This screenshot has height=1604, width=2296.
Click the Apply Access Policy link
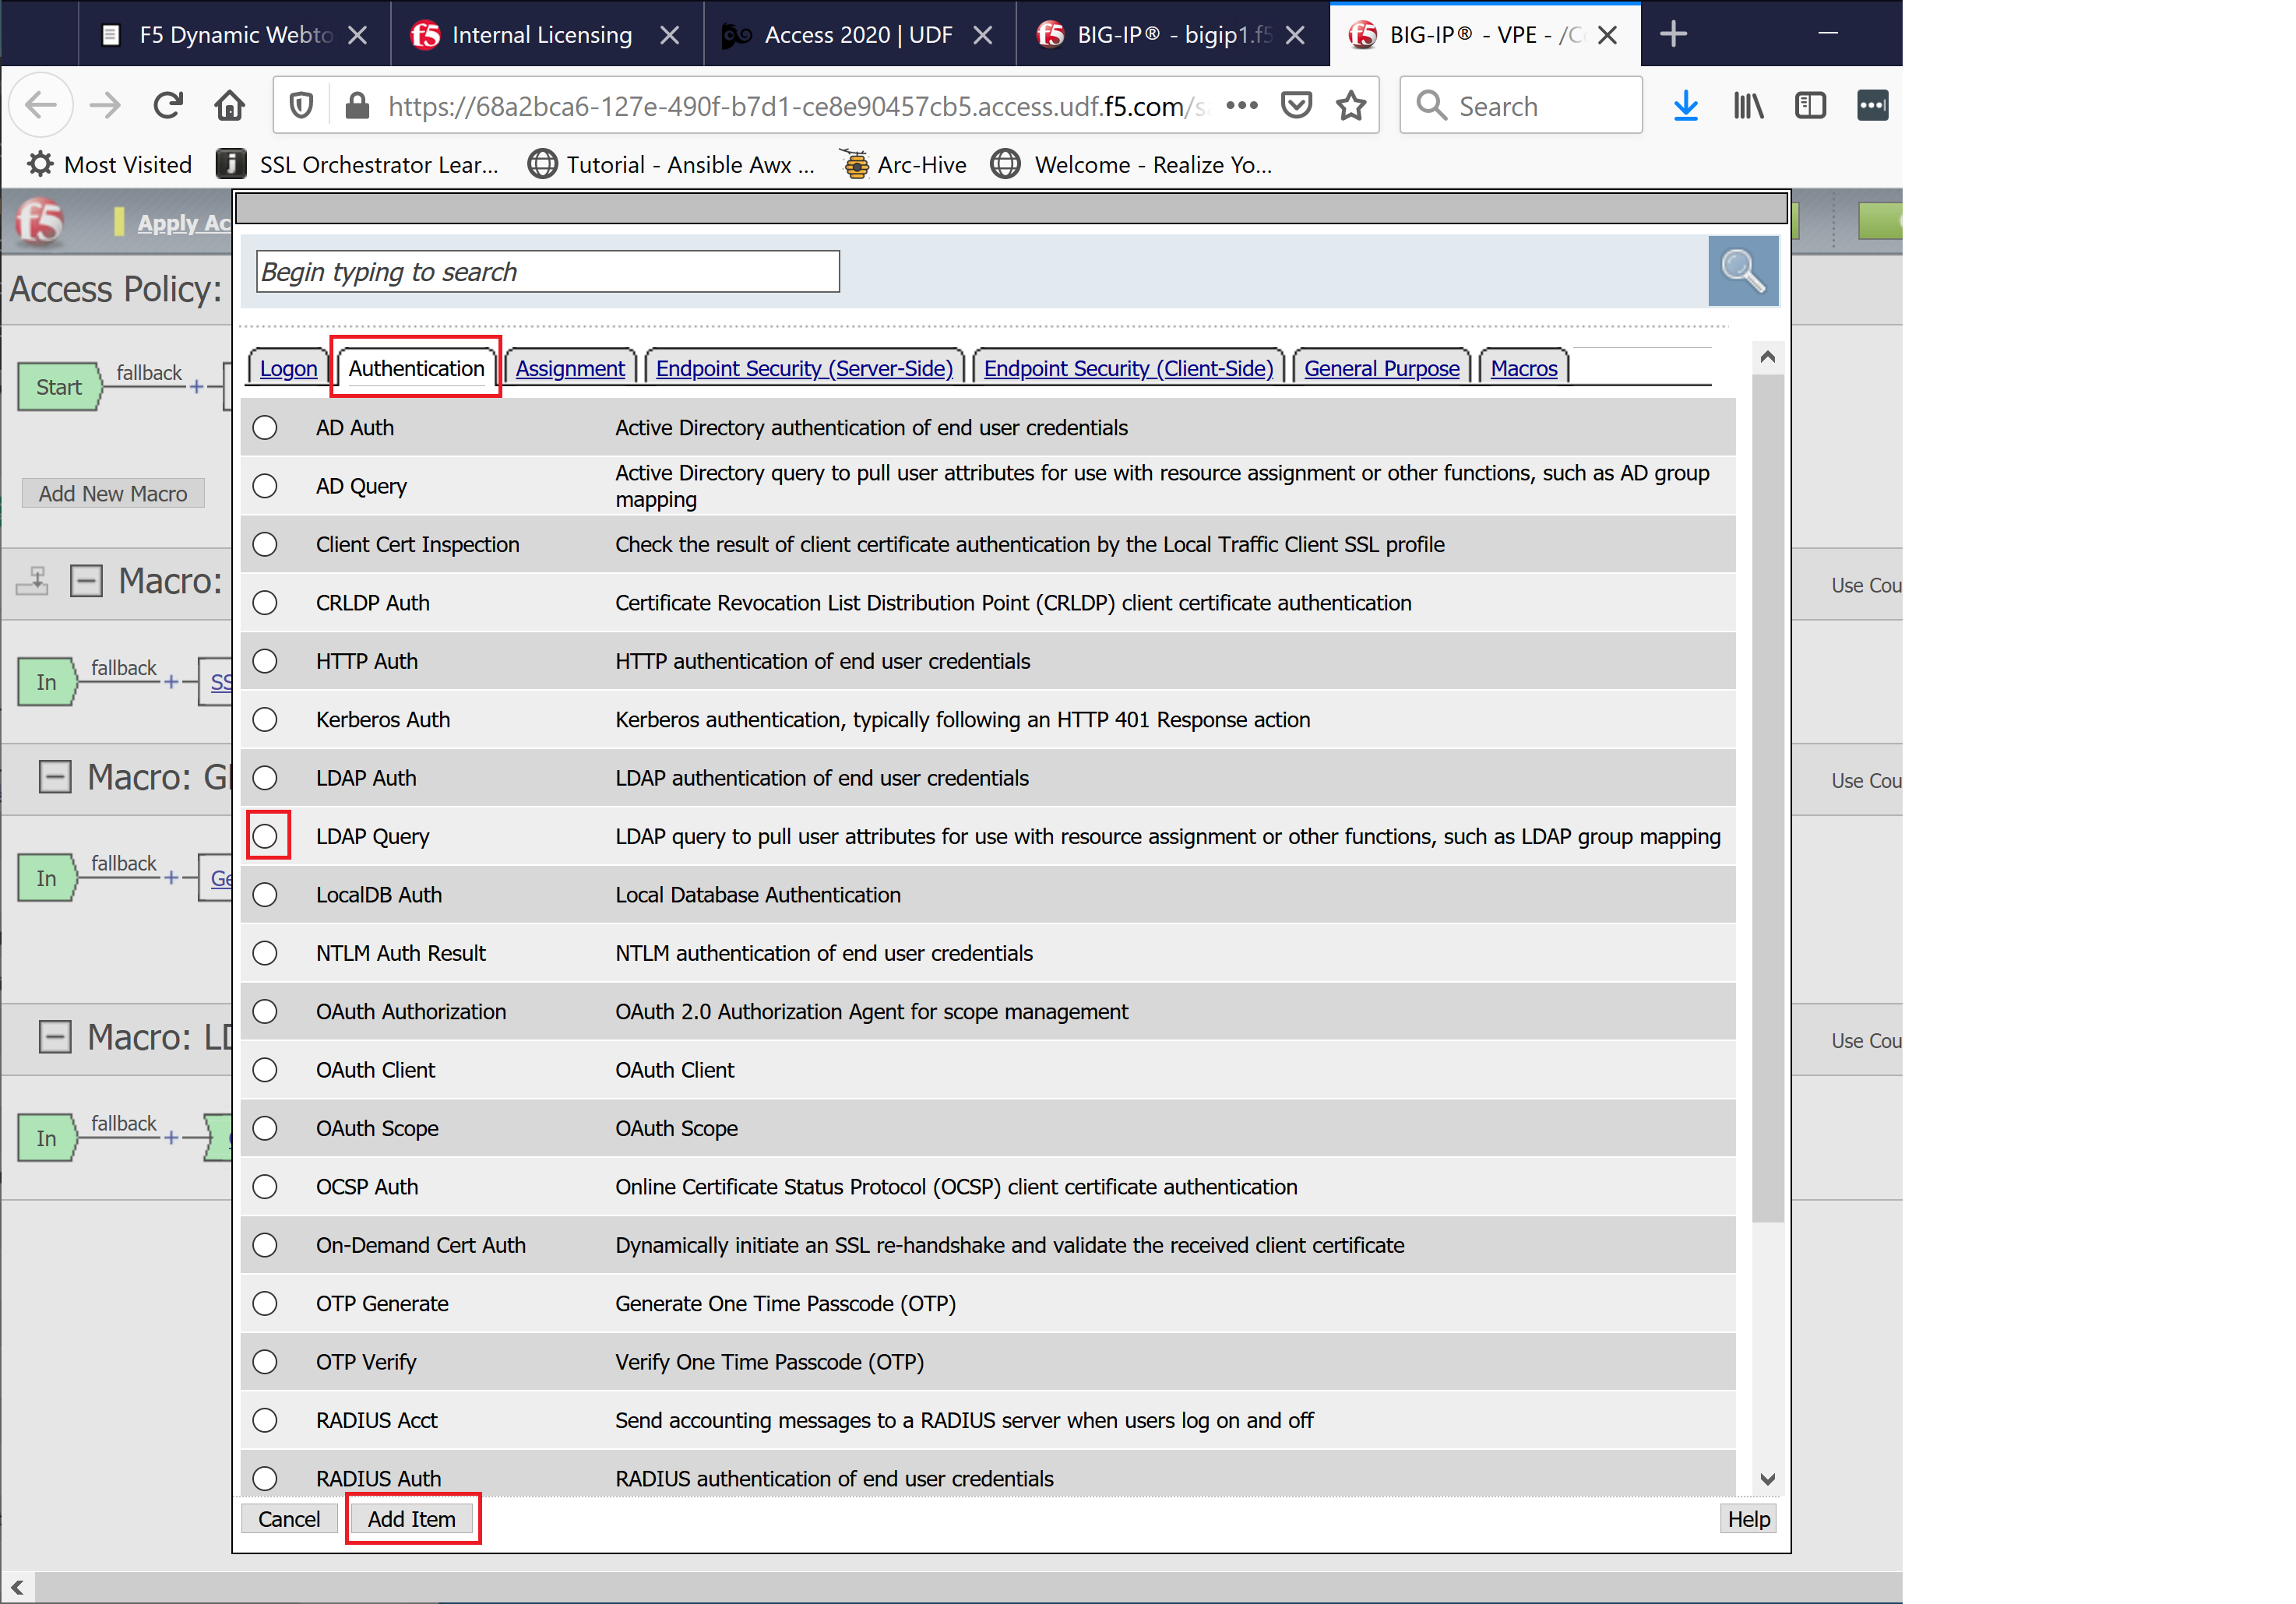point(184,223)
